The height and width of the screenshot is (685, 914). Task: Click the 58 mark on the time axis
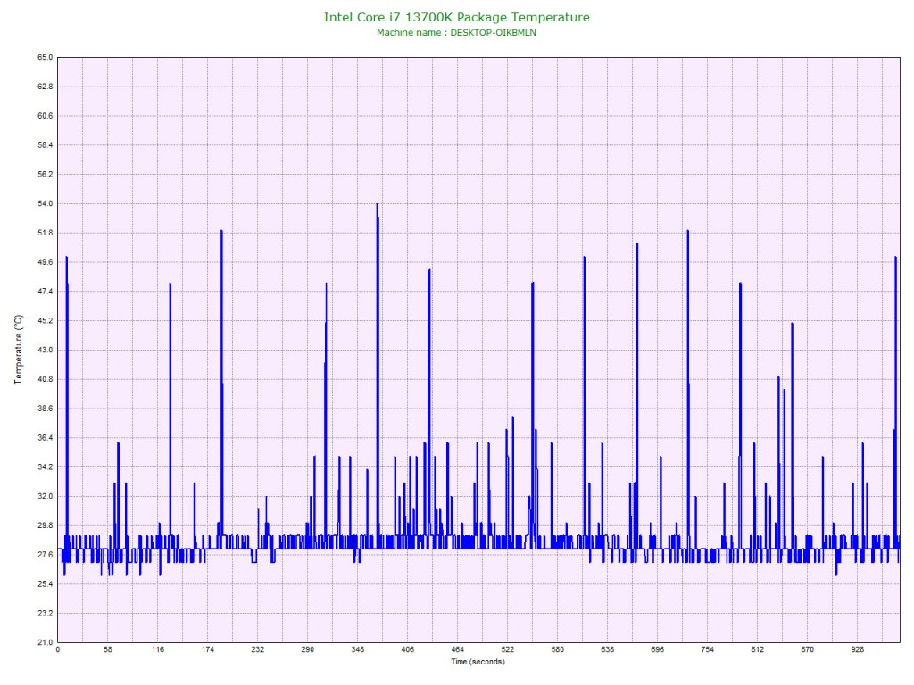tap(107, 650)
